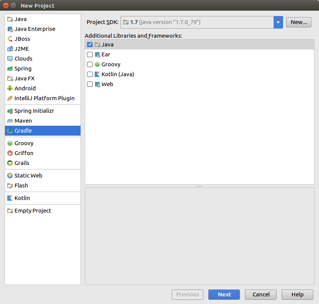319x304 pixels.
Task: Click the framework description panel
Action: click(x=199, y=236)
